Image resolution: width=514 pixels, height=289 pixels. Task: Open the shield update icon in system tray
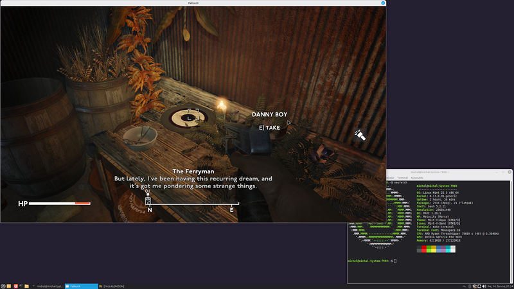click(x=474, y=286)
